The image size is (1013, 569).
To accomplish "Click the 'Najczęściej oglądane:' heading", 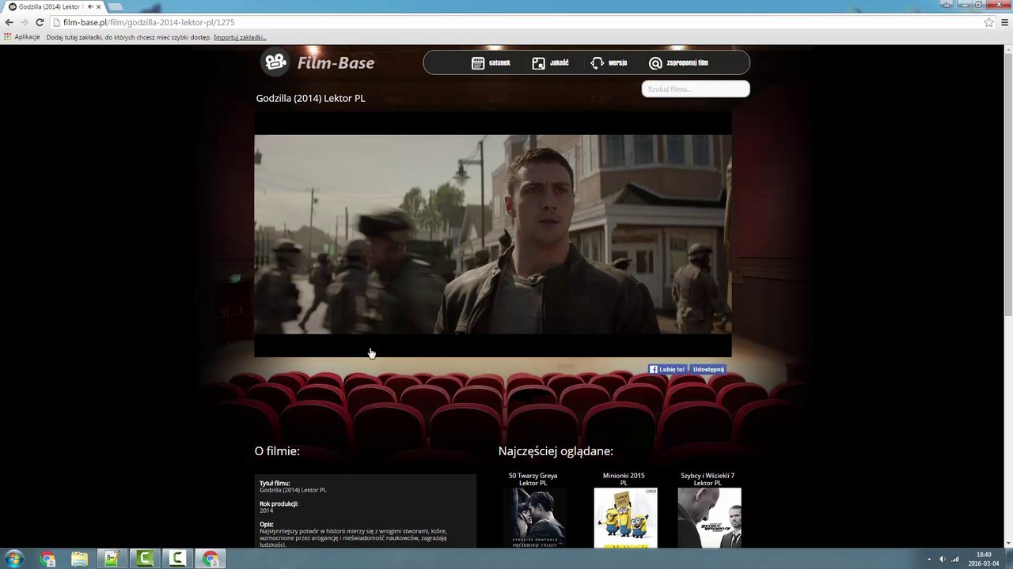I will point(556,451).
